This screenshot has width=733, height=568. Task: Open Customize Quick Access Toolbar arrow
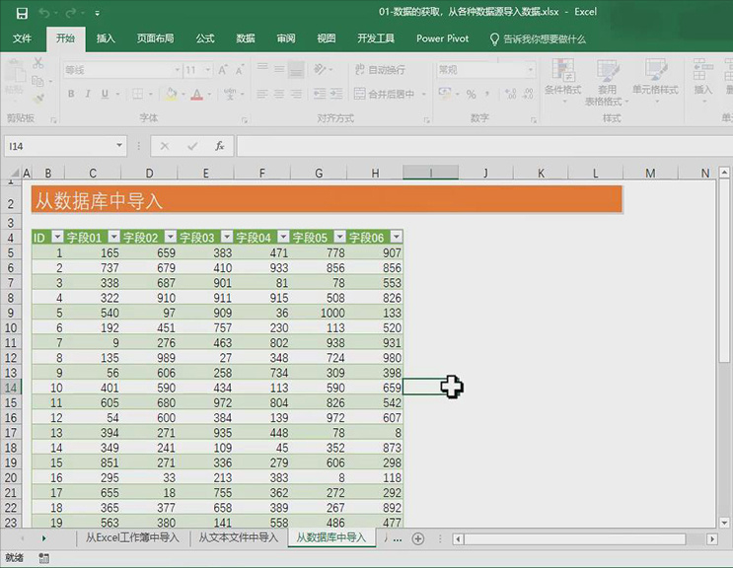coord(98,14)
